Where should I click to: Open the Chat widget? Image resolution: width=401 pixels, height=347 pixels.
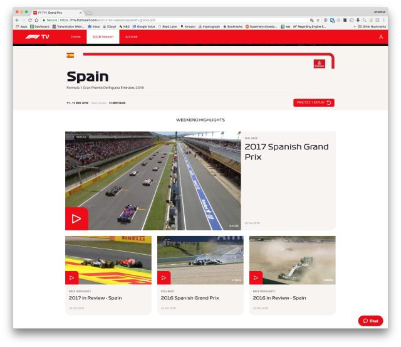[370, 321]
